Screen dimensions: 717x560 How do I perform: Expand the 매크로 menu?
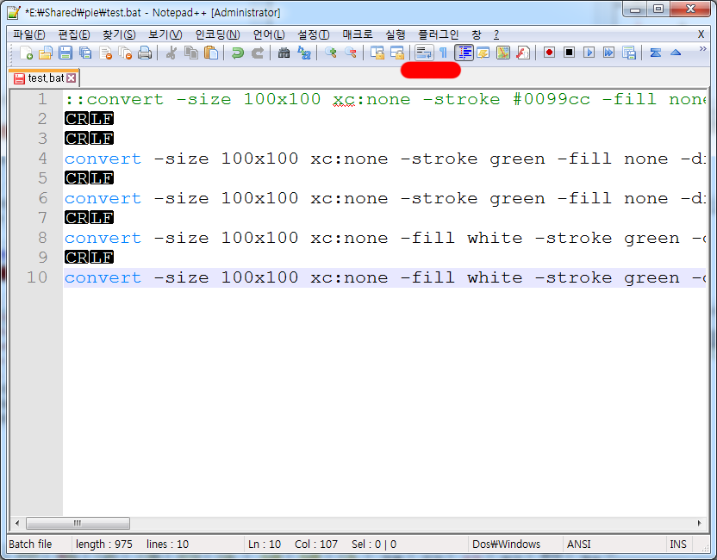[x=357, y=34]
